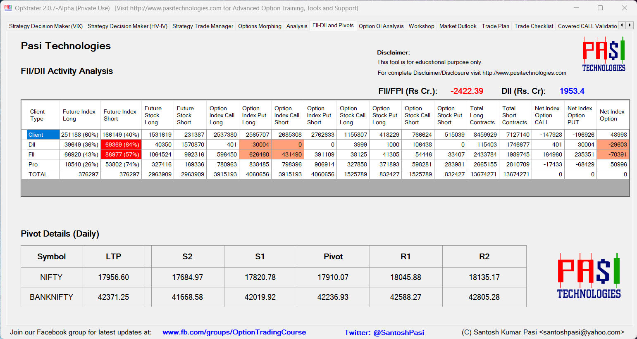Screen dimensions: 637x339
Task: Click the Future Index Long column header
Action: click(80, 115)
